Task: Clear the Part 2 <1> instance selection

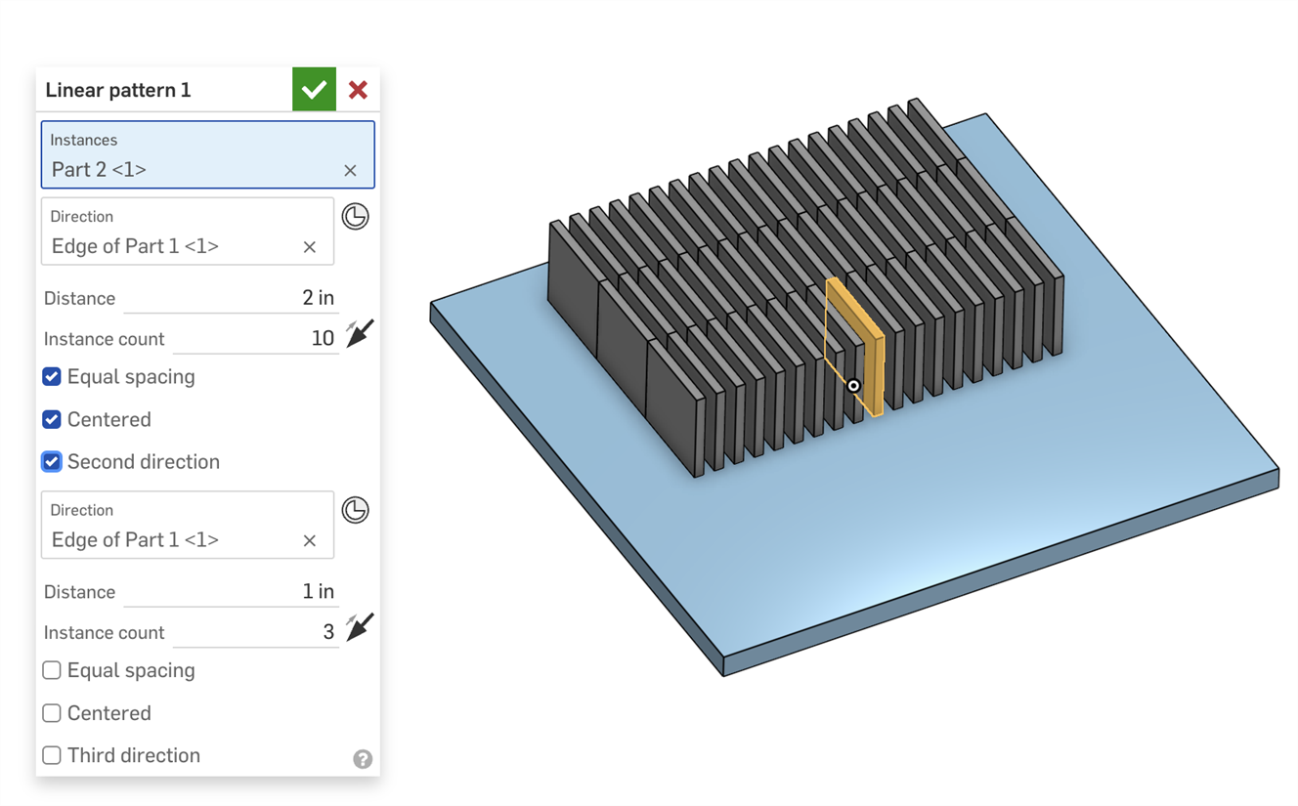Action: 350,170
